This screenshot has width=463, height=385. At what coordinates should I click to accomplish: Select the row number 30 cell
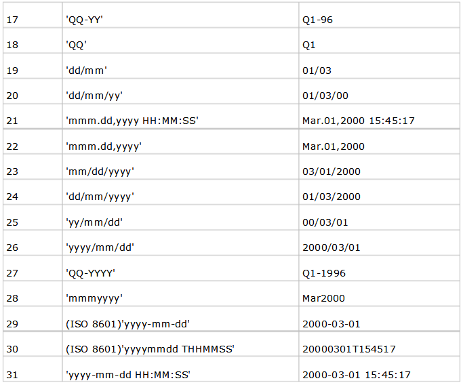(13, 349)
